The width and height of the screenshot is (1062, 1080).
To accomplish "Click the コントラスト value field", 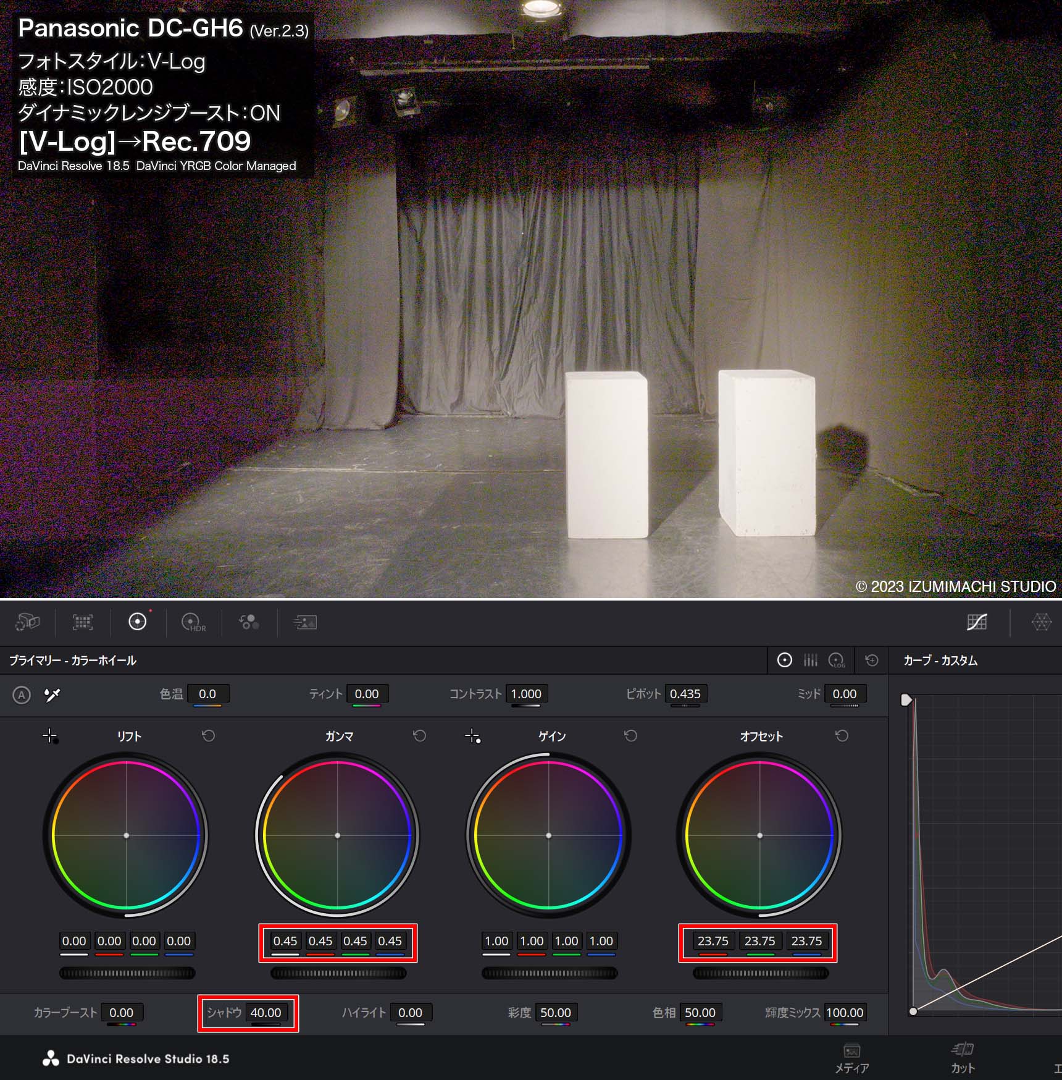I will click(526, 694).
